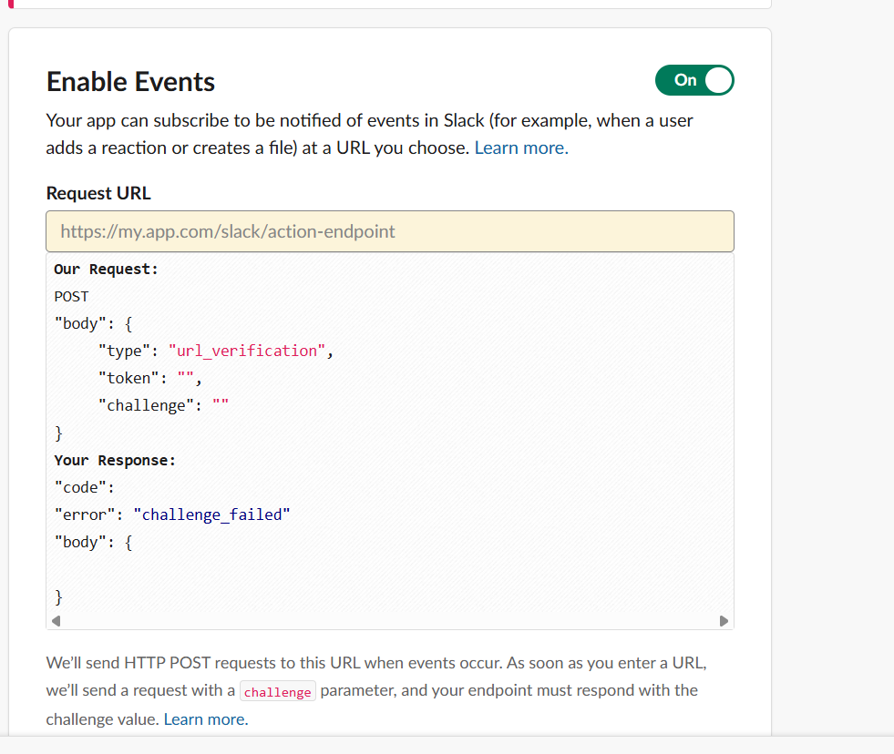
Task: Click the POST method line
Action: (x=71, y=296)
